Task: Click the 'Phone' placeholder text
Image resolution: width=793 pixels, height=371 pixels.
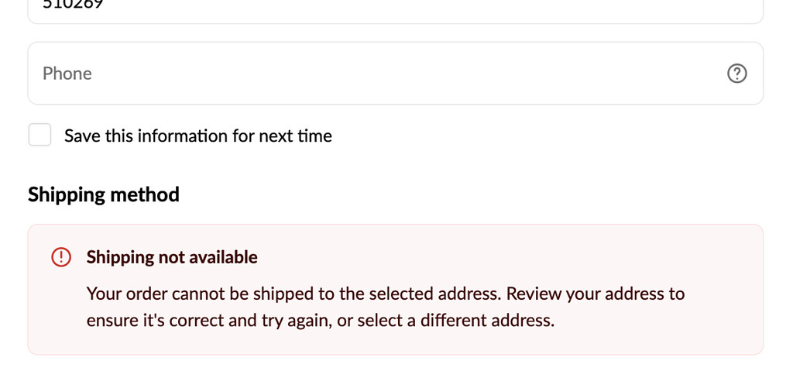Action: pyautogui.click(x=67, y=74)
